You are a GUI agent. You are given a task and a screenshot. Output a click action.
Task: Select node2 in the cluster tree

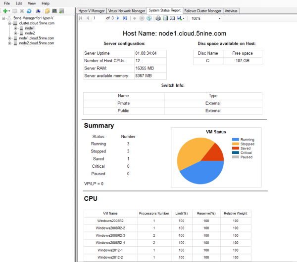[x=30, y=33]
